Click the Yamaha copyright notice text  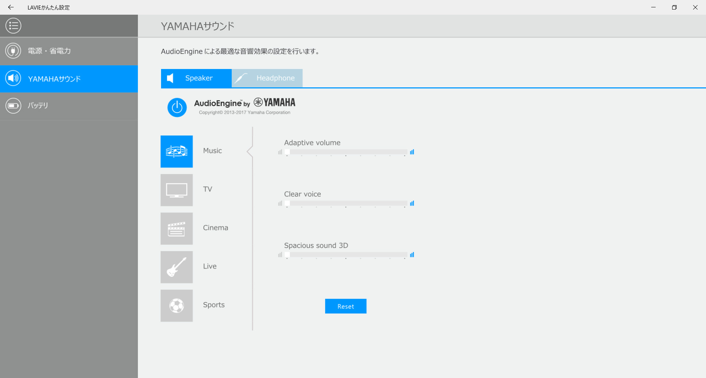coord(245,113)
